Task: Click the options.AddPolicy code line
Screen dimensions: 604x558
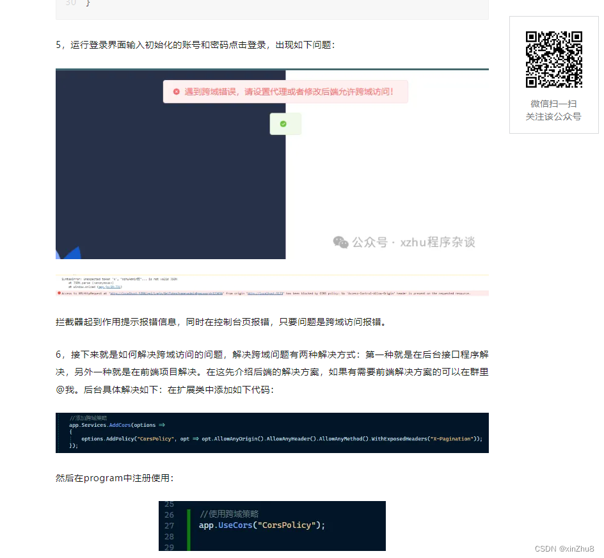Action: [282, 439]
